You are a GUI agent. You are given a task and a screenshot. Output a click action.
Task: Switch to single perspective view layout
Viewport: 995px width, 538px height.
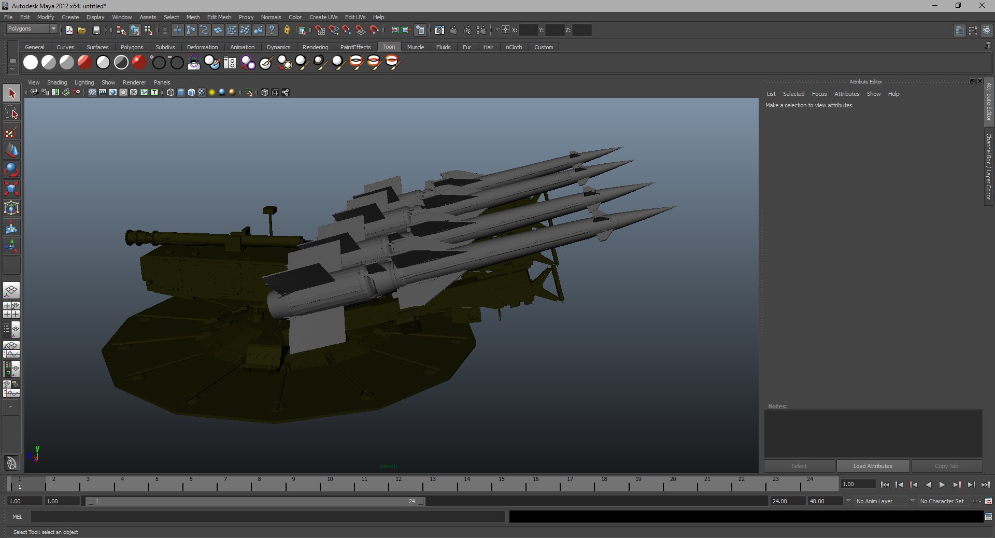pyautogui.click(x=11, y=290)
